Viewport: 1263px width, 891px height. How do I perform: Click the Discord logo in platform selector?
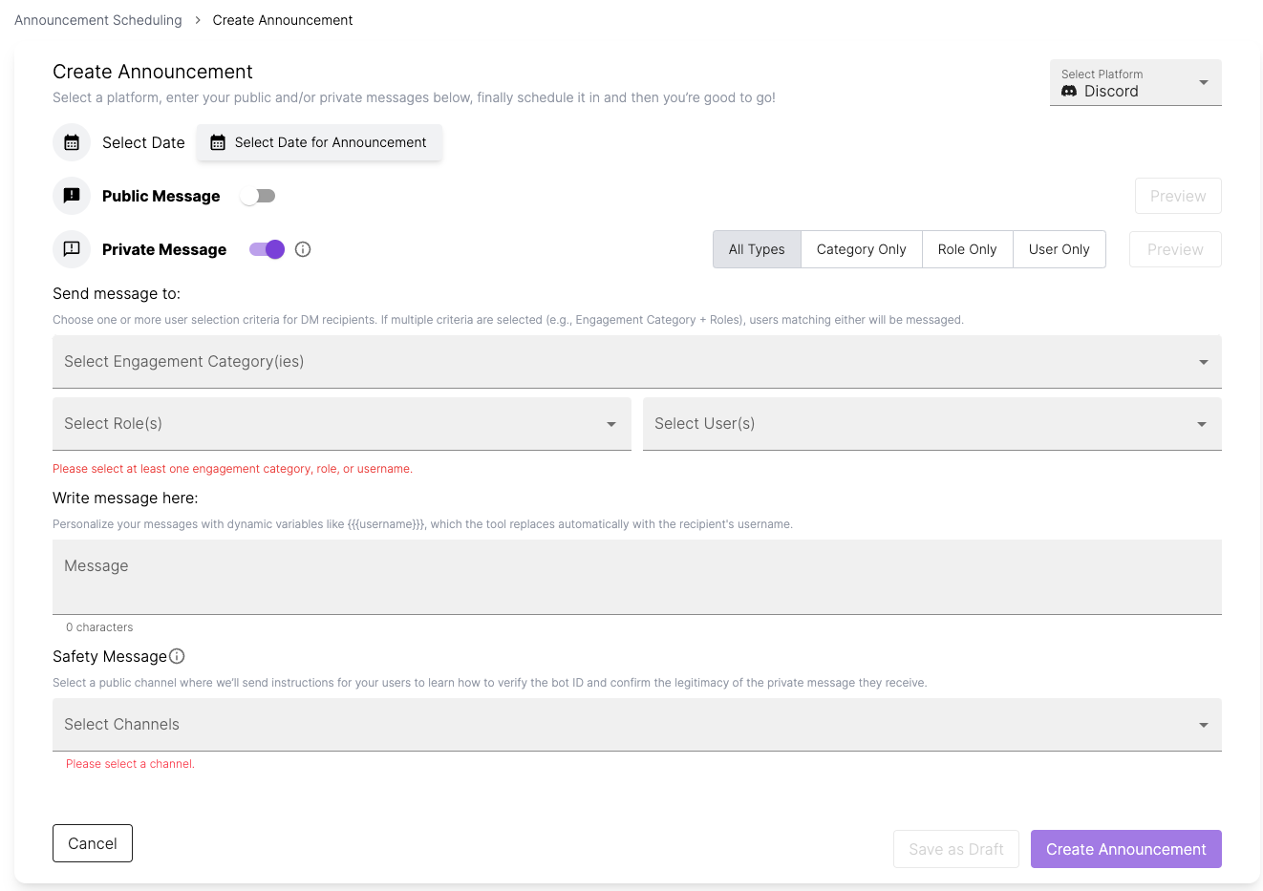coord(1069,91)
